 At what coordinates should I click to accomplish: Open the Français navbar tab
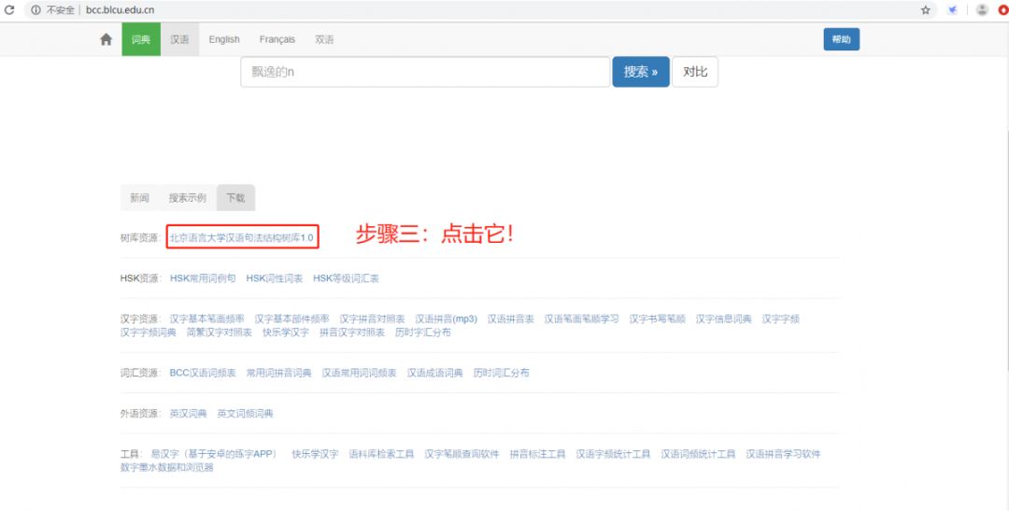277,39
